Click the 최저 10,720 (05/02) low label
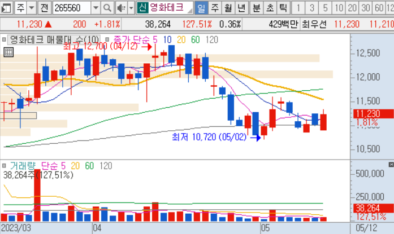 click(209, 137)
